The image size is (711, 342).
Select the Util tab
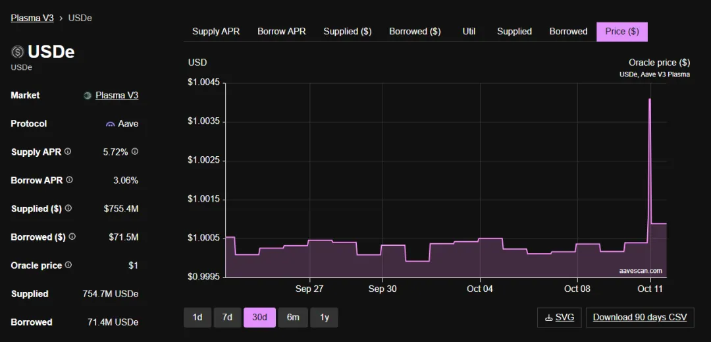click(469, 32)
